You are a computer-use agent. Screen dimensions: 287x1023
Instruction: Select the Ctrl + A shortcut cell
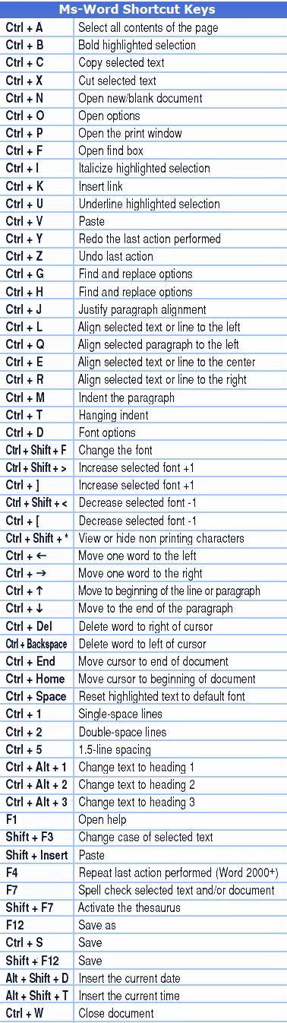[37, 27]
